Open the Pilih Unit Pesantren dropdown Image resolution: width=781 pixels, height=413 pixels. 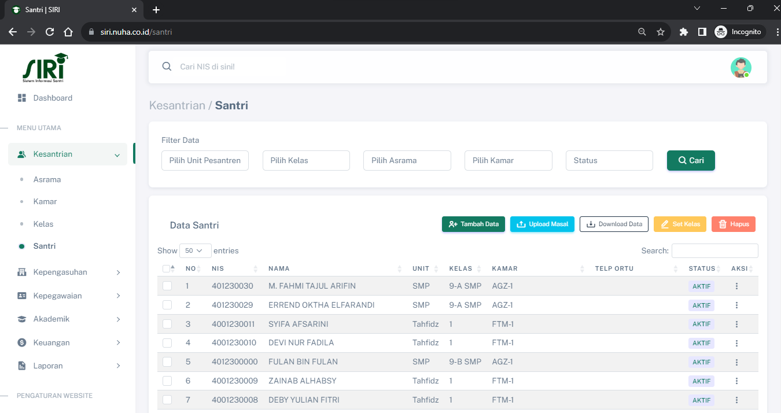[x=205, y=161]
